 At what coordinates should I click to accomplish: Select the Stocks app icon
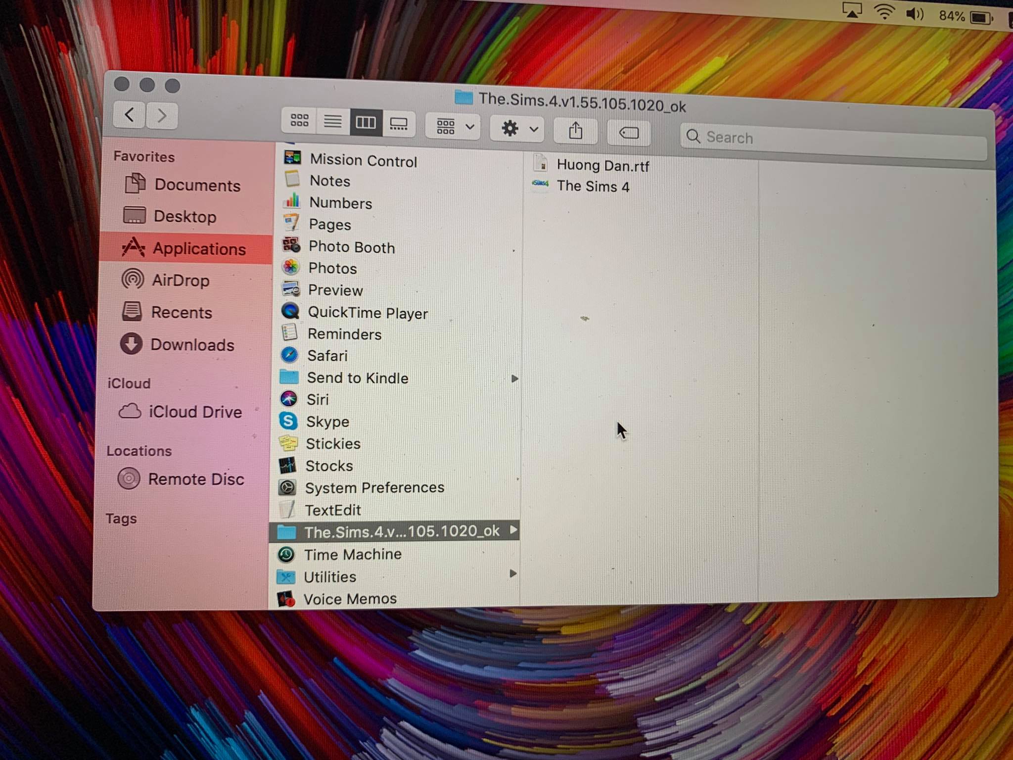pos(287,465)
